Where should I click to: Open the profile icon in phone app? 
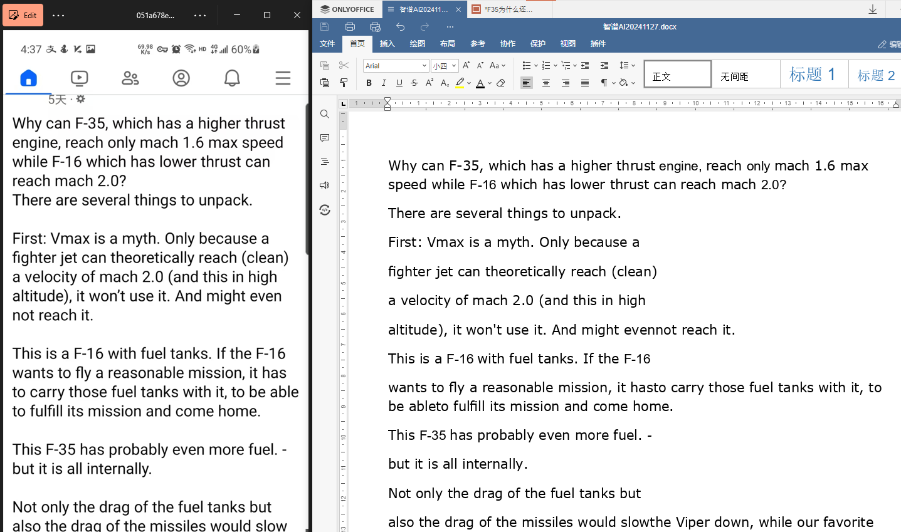click(181, 78)
